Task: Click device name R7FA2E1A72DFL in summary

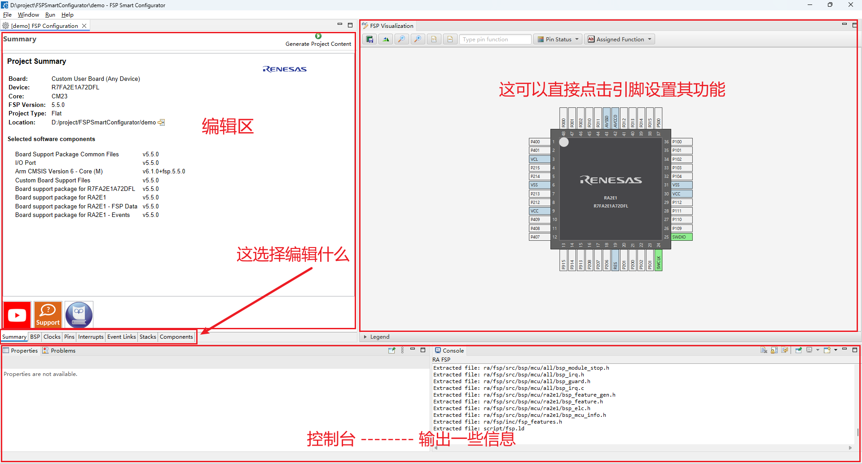Action: [75, 88]
